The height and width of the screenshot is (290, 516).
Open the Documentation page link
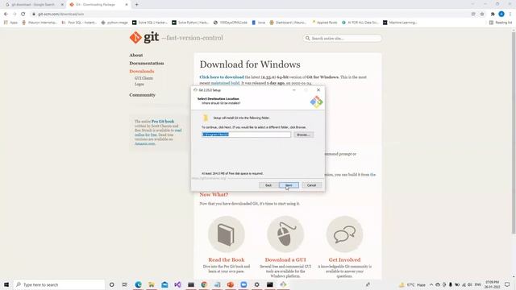(x=147, y=63)
